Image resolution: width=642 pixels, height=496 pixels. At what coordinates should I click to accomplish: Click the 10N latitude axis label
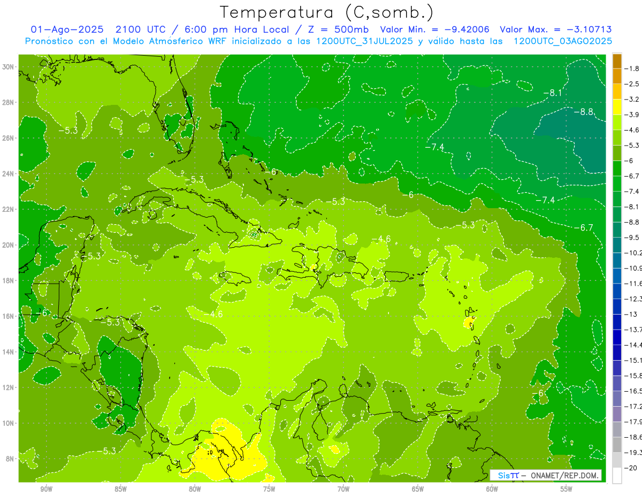pyautogui.click(x=8, y=423)
